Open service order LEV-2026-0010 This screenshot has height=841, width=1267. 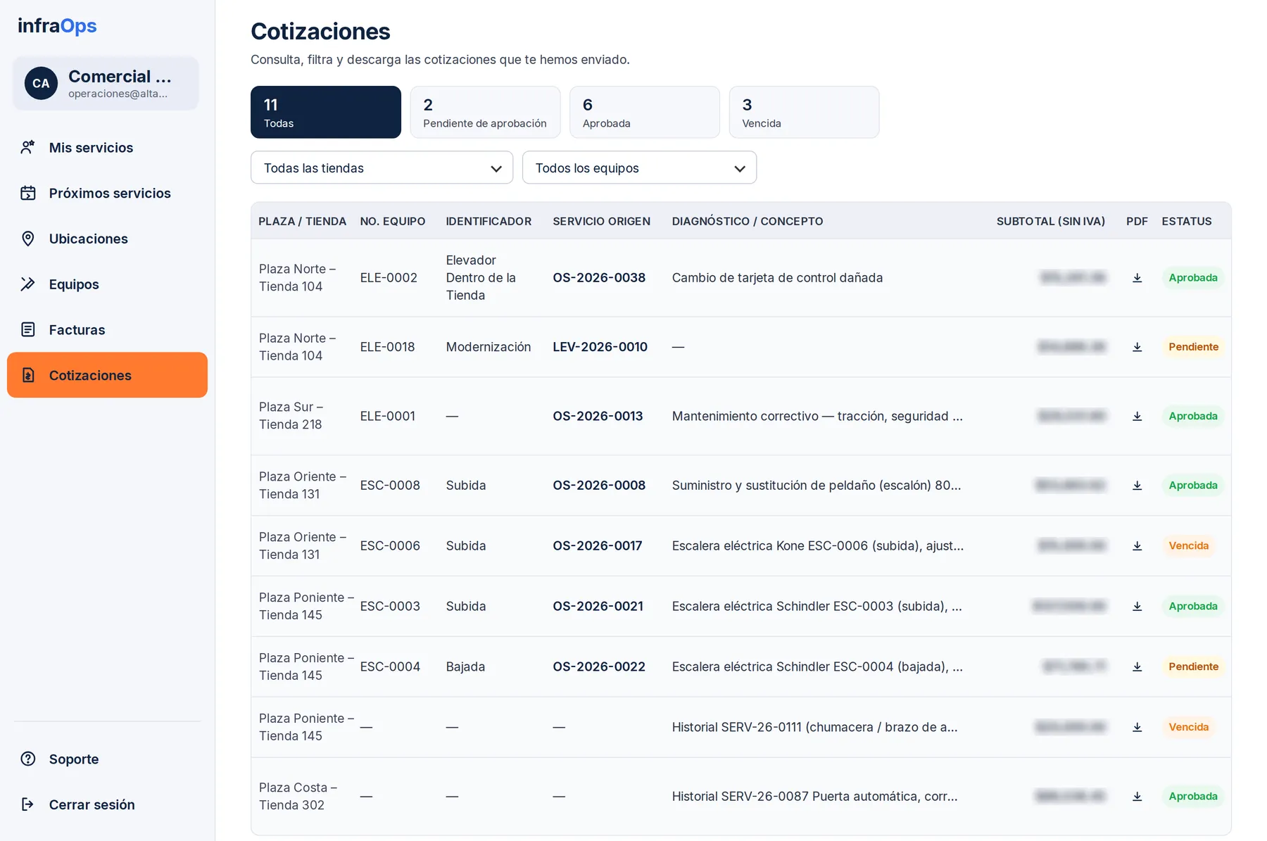pos(600,347)
